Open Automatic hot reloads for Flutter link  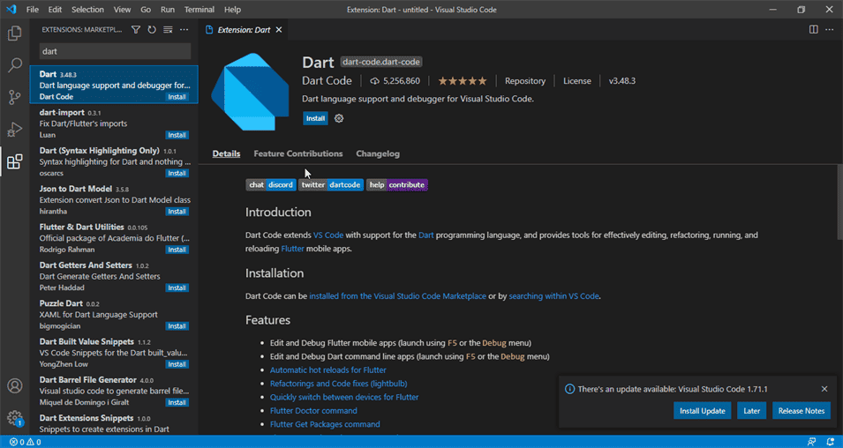pyautogui.click(x=328, y=370)
